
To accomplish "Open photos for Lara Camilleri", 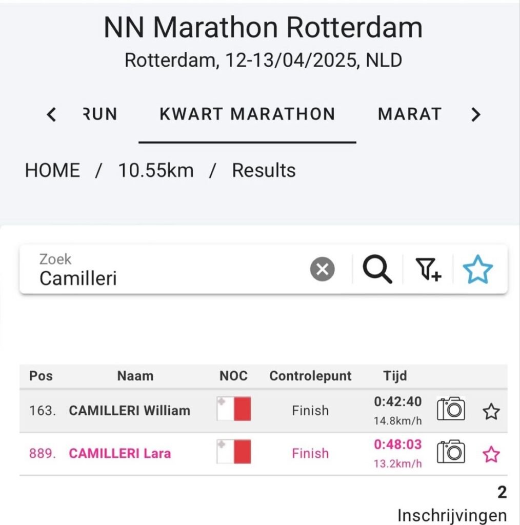I will coord(451,451).
